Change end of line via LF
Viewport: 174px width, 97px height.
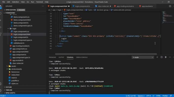153,96
